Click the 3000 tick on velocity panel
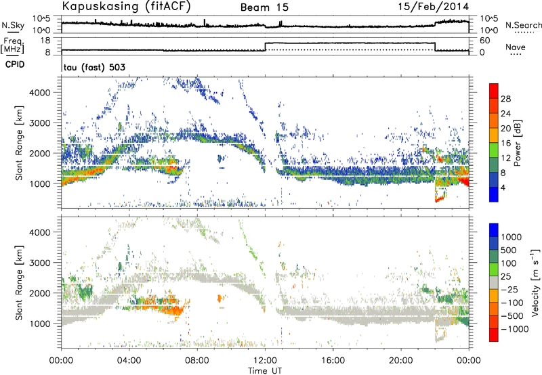The width and height of the screenshot is (542, 375). (x=40, y=263)
